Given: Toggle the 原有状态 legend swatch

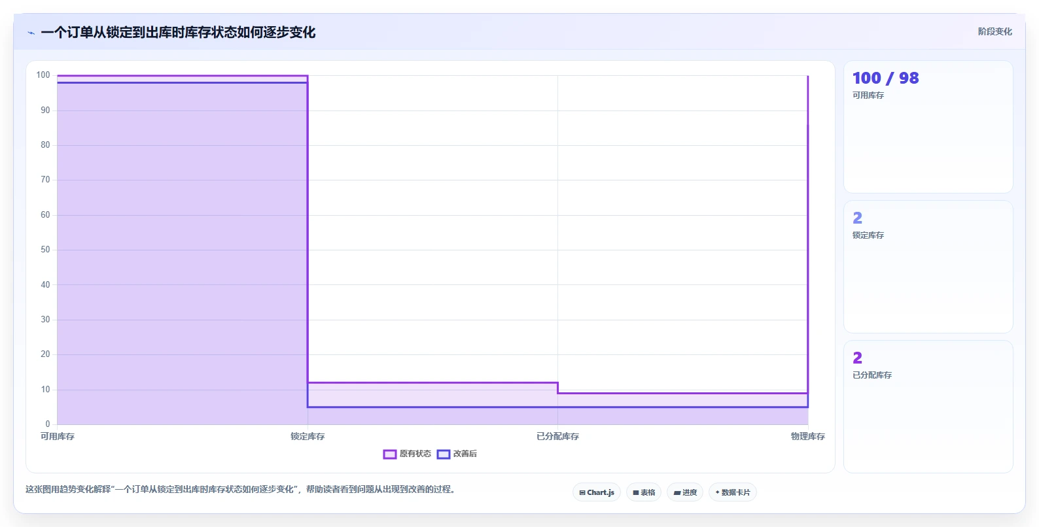Looking at the screenshot, I should (x=390, y=454).
